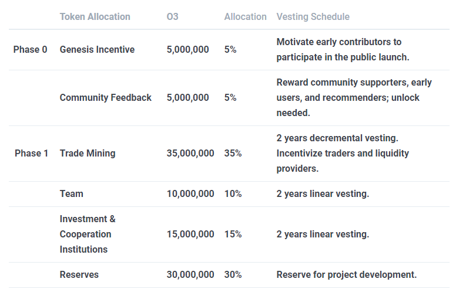Screen dimensions: 466x289
Task: Select the Phase 0 row label
Action: click(30, 50)
